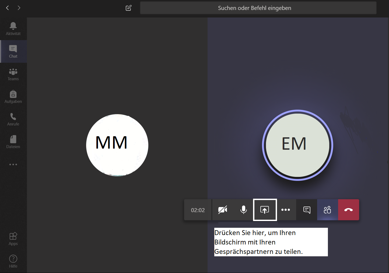Go back with the left arrow
This screenshot has width=389, height=273.
(8, 8)
